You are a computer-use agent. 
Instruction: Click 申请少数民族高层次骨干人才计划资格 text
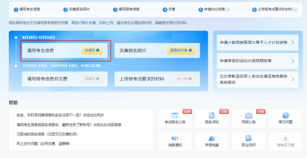tap(254, 42)
